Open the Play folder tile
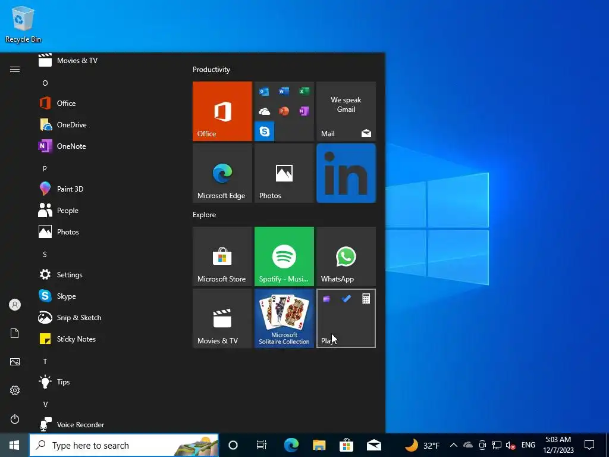The height and width of the screenshot is (457, 609). [x=346, y=318]
